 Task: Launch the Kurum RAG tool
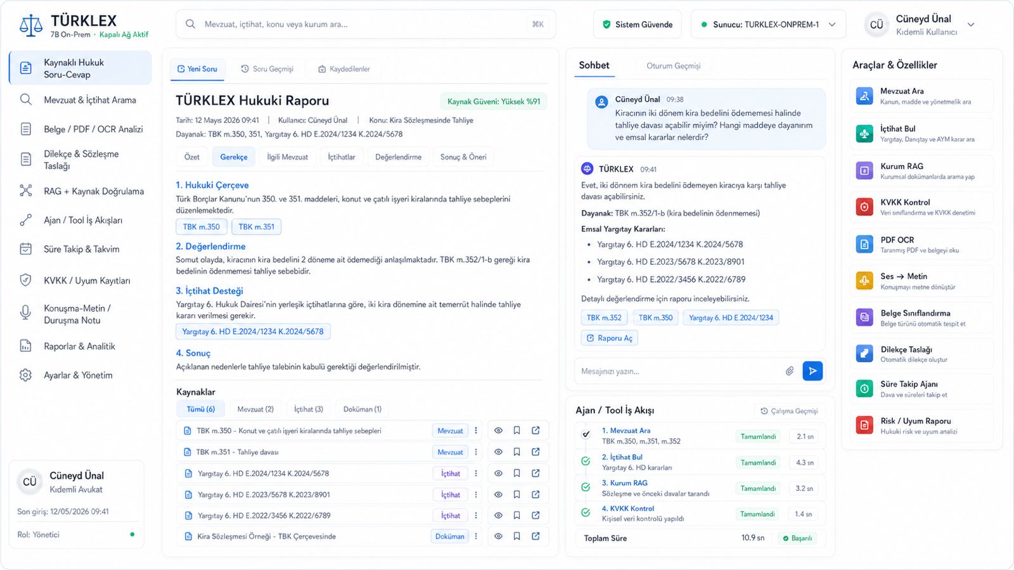[921, 170]
